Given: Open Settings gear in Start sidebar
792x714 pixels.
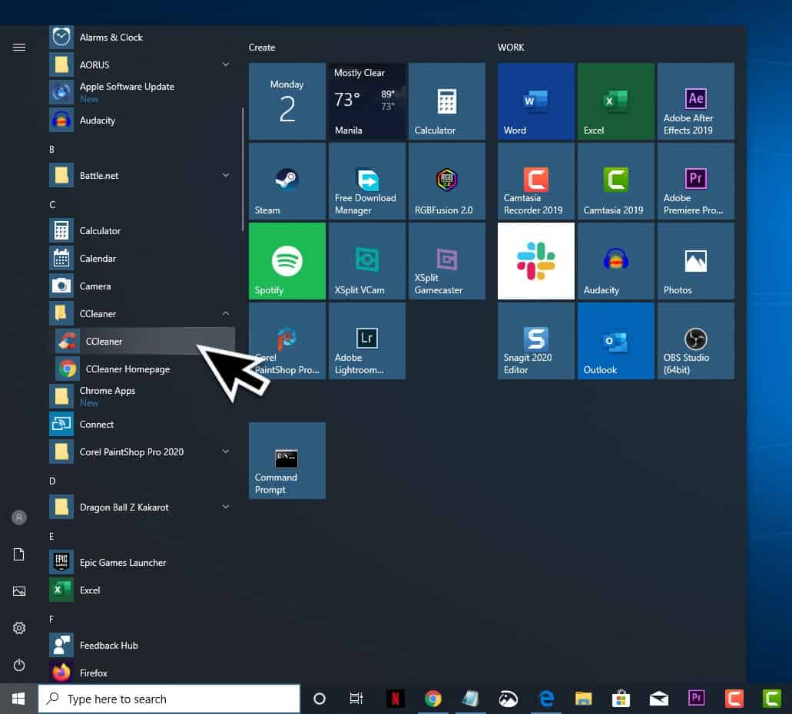Looking at the screenshot, I should 18,628.
